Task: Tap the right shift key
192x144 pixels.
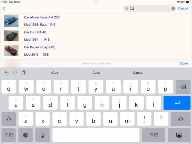Action: [x=181, y=119]
